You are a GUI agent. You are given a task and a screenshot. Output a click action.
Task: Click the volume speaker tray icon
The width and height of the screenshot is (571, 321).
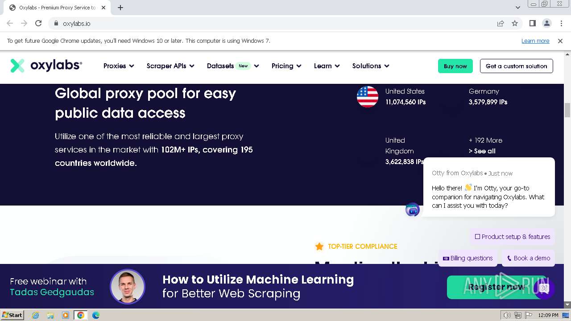click(x=507, y=315)
